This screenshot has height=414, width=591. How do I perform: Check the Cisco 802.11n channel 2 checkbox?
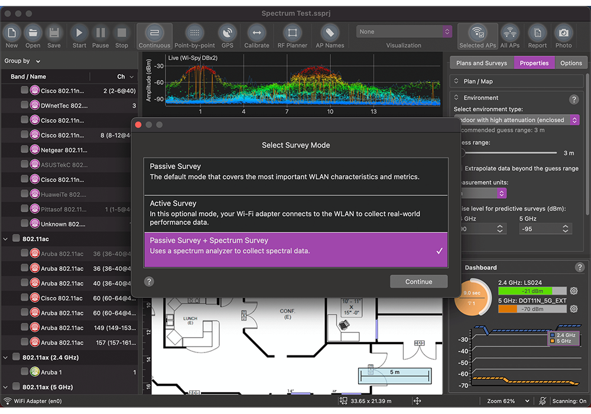[x=24, y=90]
